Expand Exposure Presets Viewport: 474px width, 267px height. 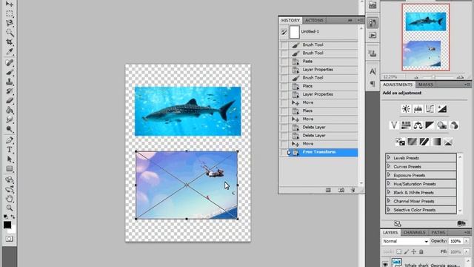(x=389, y=175)
